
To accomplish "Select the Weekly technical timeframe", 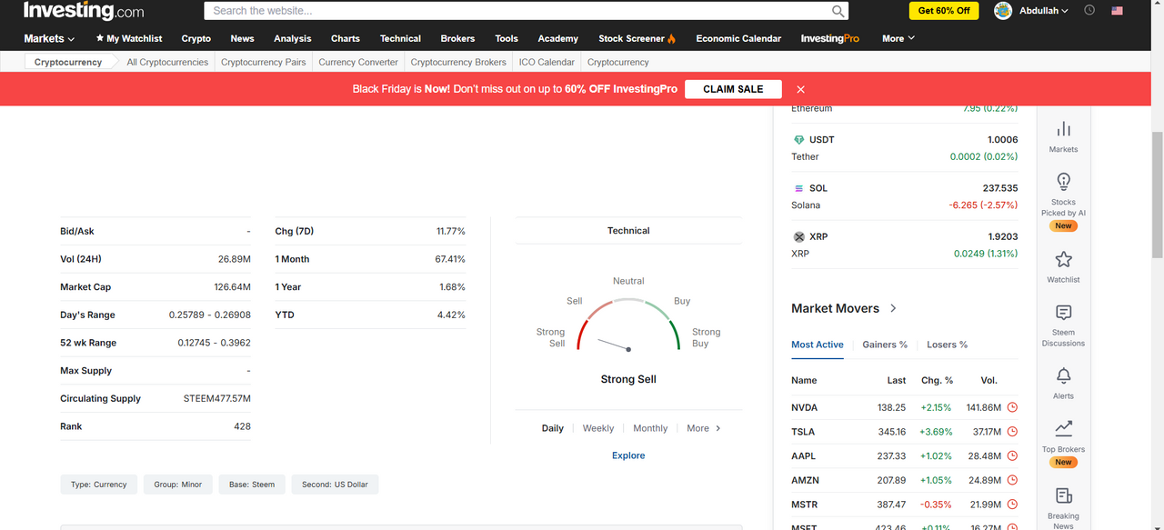I will pyautogui.click(x=598, y=428).
